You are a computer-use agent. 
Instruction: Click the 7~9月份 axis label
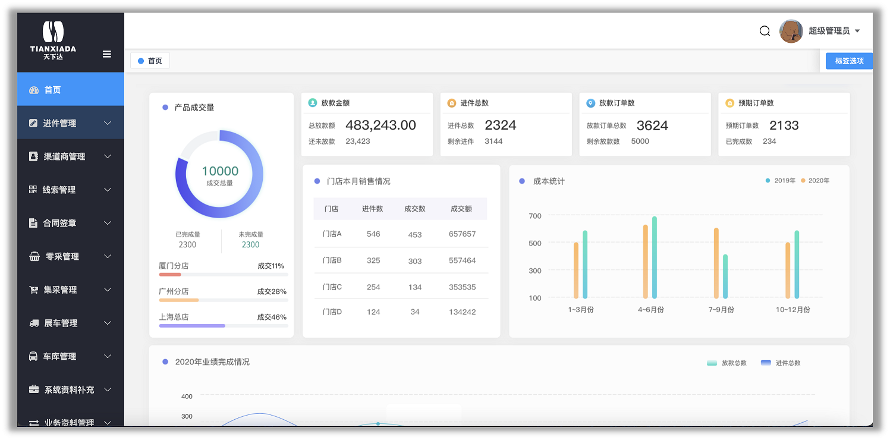click(x=721, y=310)
